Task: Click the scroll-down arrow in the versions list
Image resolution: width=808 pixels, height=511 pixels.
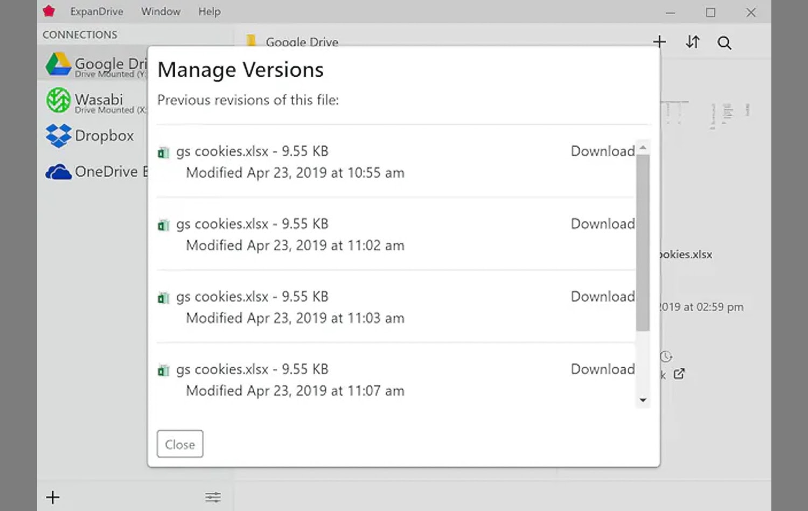Action: 643,400
